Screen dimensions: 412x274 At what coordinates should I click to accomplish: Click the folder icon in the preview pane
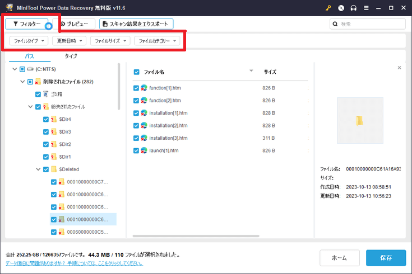[359, 121]
